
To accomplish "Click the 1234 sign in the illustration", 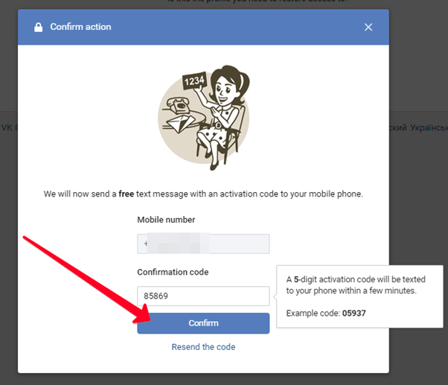I will [x=194, y=80].
